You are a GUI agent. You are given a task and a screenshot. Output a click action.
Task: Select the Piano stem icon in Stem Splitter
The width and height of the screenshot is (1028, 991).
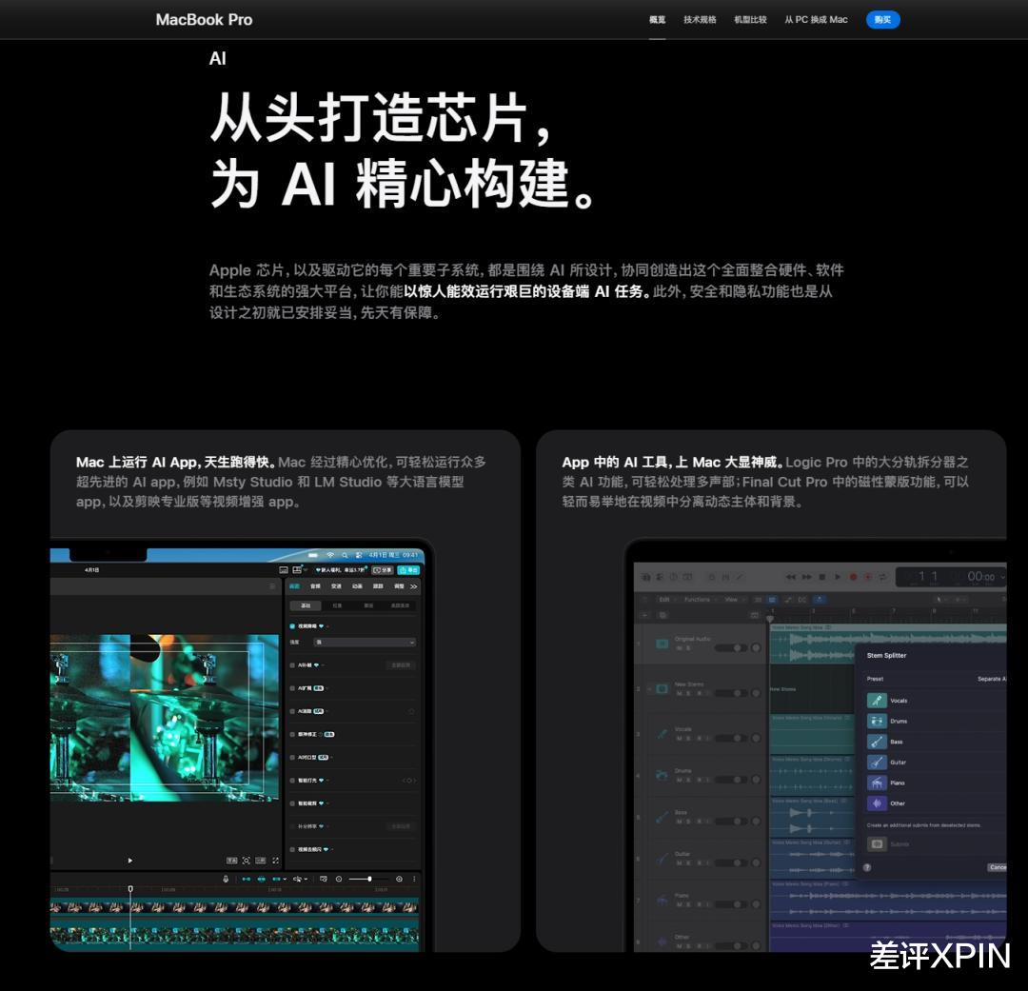click(x=878, y=783)
